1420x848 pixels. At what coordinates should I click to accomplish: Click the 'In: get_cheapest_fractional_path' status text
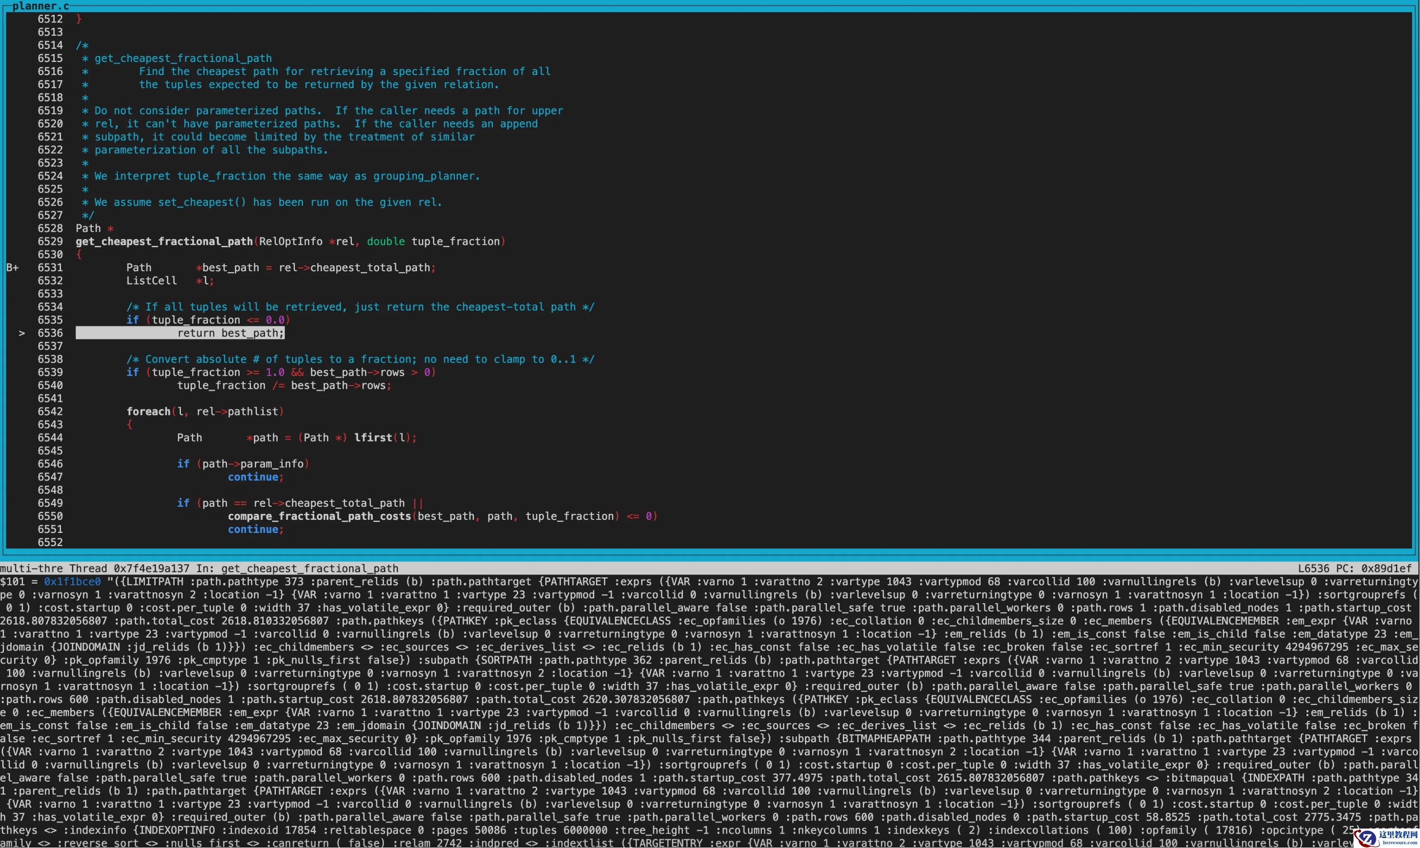pyautogui.click(x=297, y=569)
